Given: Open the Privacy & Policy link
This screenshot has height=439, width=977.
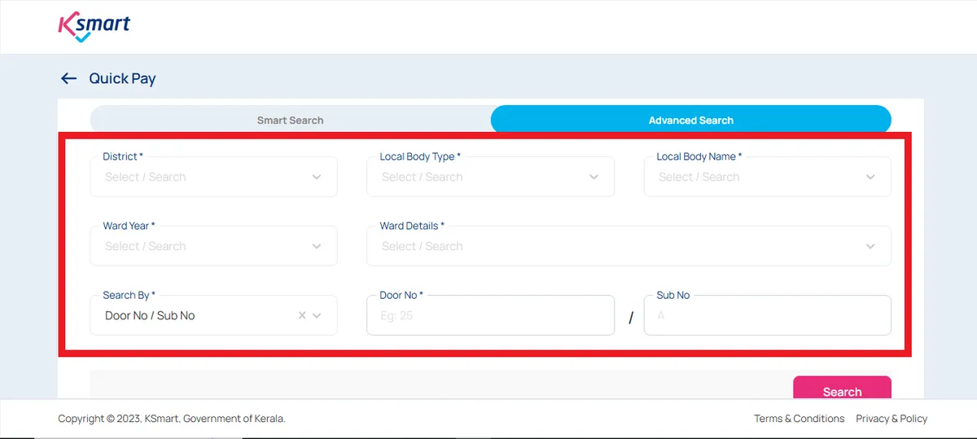Looking at the screenshot, I should tap(892, 419).
